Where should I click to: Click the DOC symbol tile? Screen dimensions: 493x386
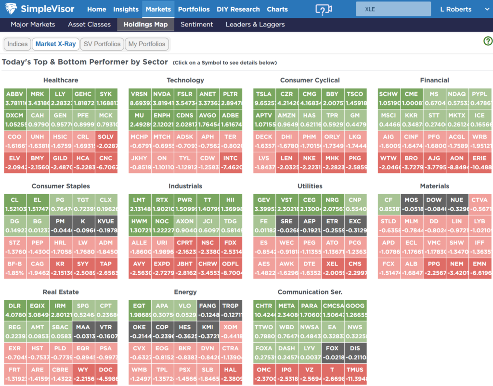coord(106,374)
